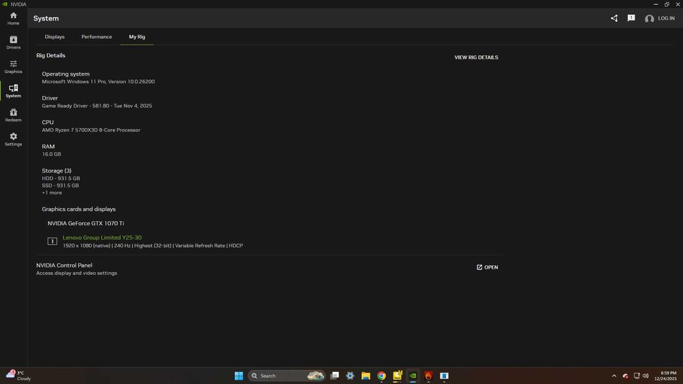This screenshot has width=683, height=384.
Task: Click the 'HDD - 931.5 GB' entry
Action: pyautogui.click(x=61, y=178)
